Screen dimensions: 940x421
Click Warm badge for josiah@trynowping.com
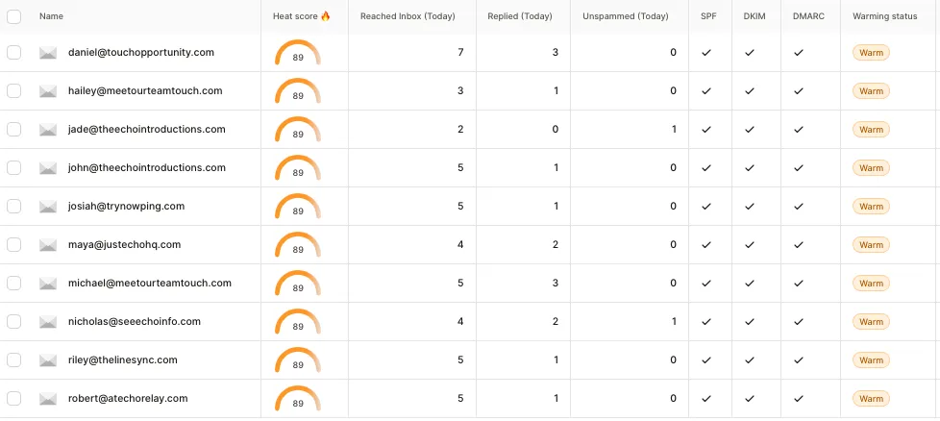tap(871, 207)
